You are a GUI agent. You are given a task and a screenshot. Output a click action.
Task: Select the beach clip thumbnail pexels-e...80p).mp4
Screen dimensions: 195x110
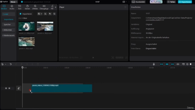pos(45,26)
